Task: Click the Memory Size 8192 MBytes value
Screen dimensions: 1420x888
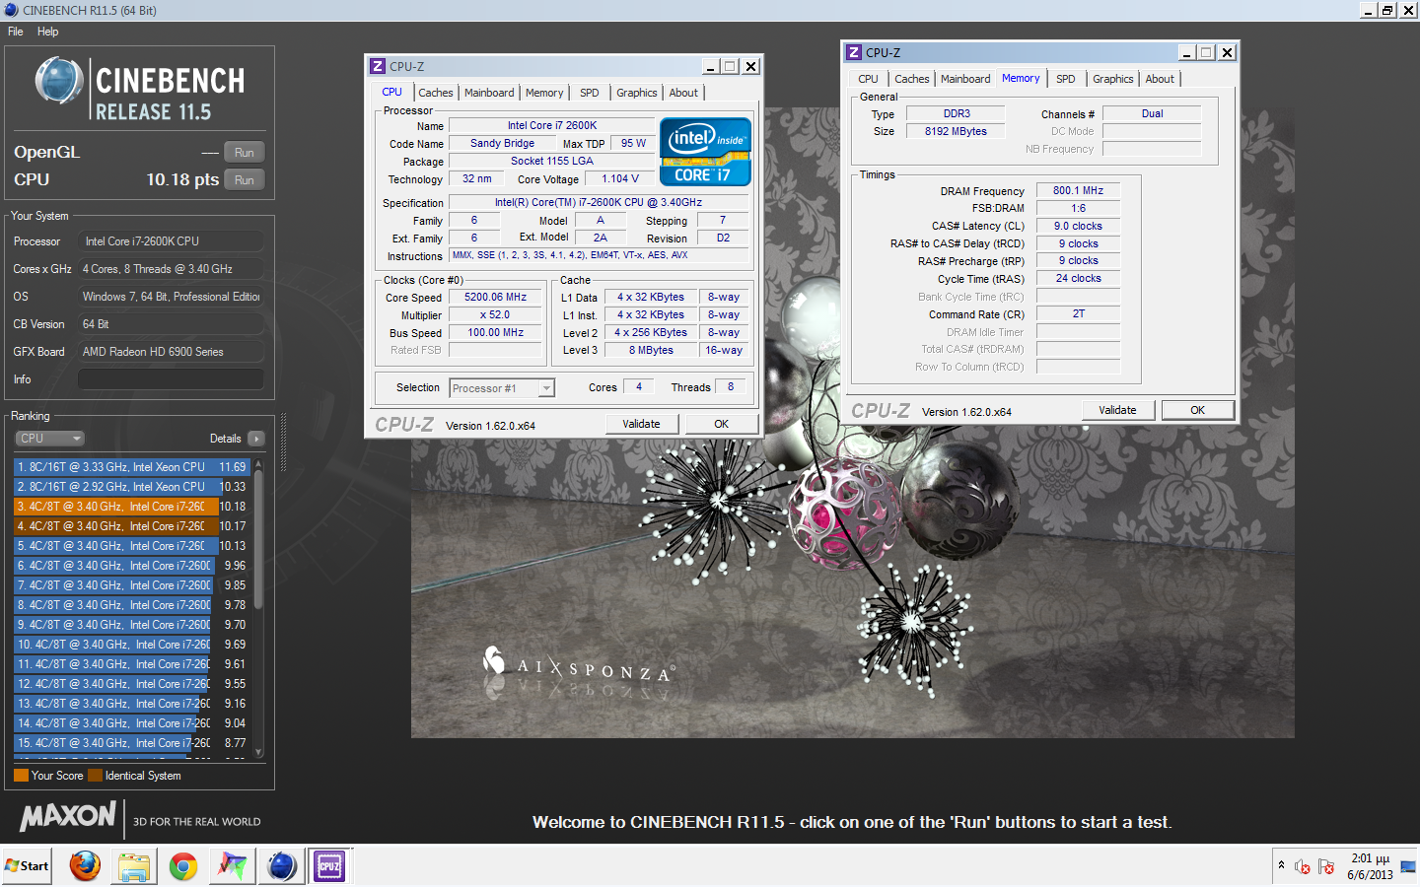Action: pyautogui.click(x=956, y=132)
